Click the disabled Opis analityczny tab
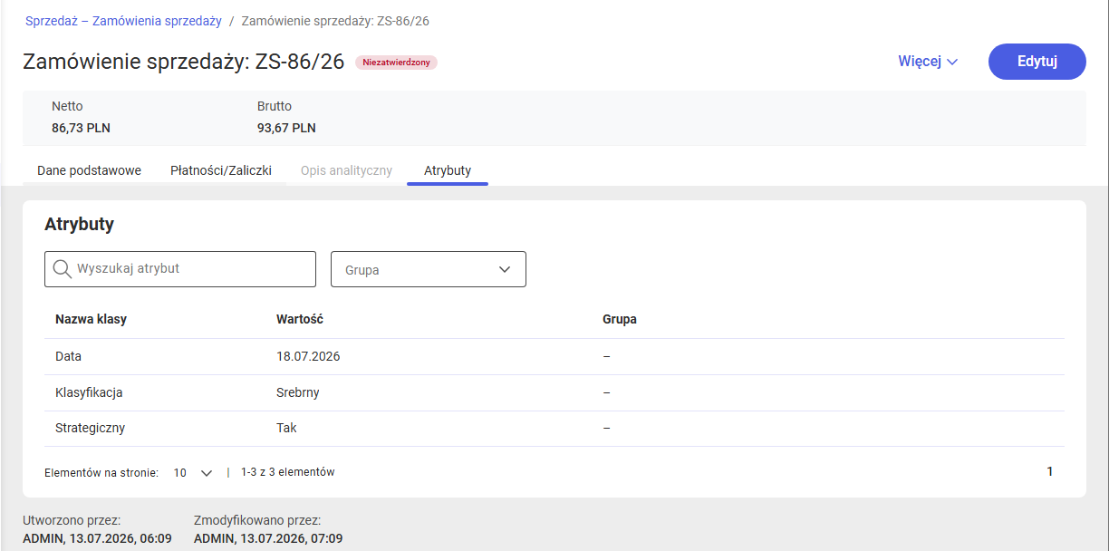The height and width of the screenshot is (551, 1109). pyautogui.click(x=346, y=170)
